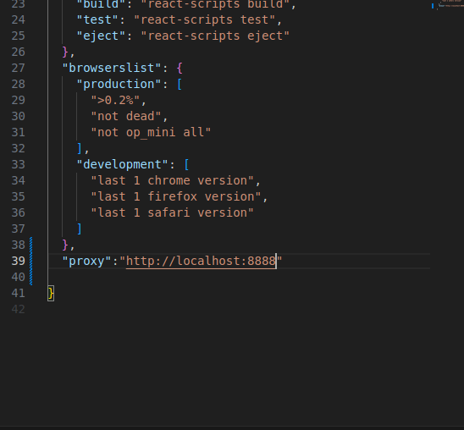Click the closing brace on line 26
464x430 pixels.
65,52
